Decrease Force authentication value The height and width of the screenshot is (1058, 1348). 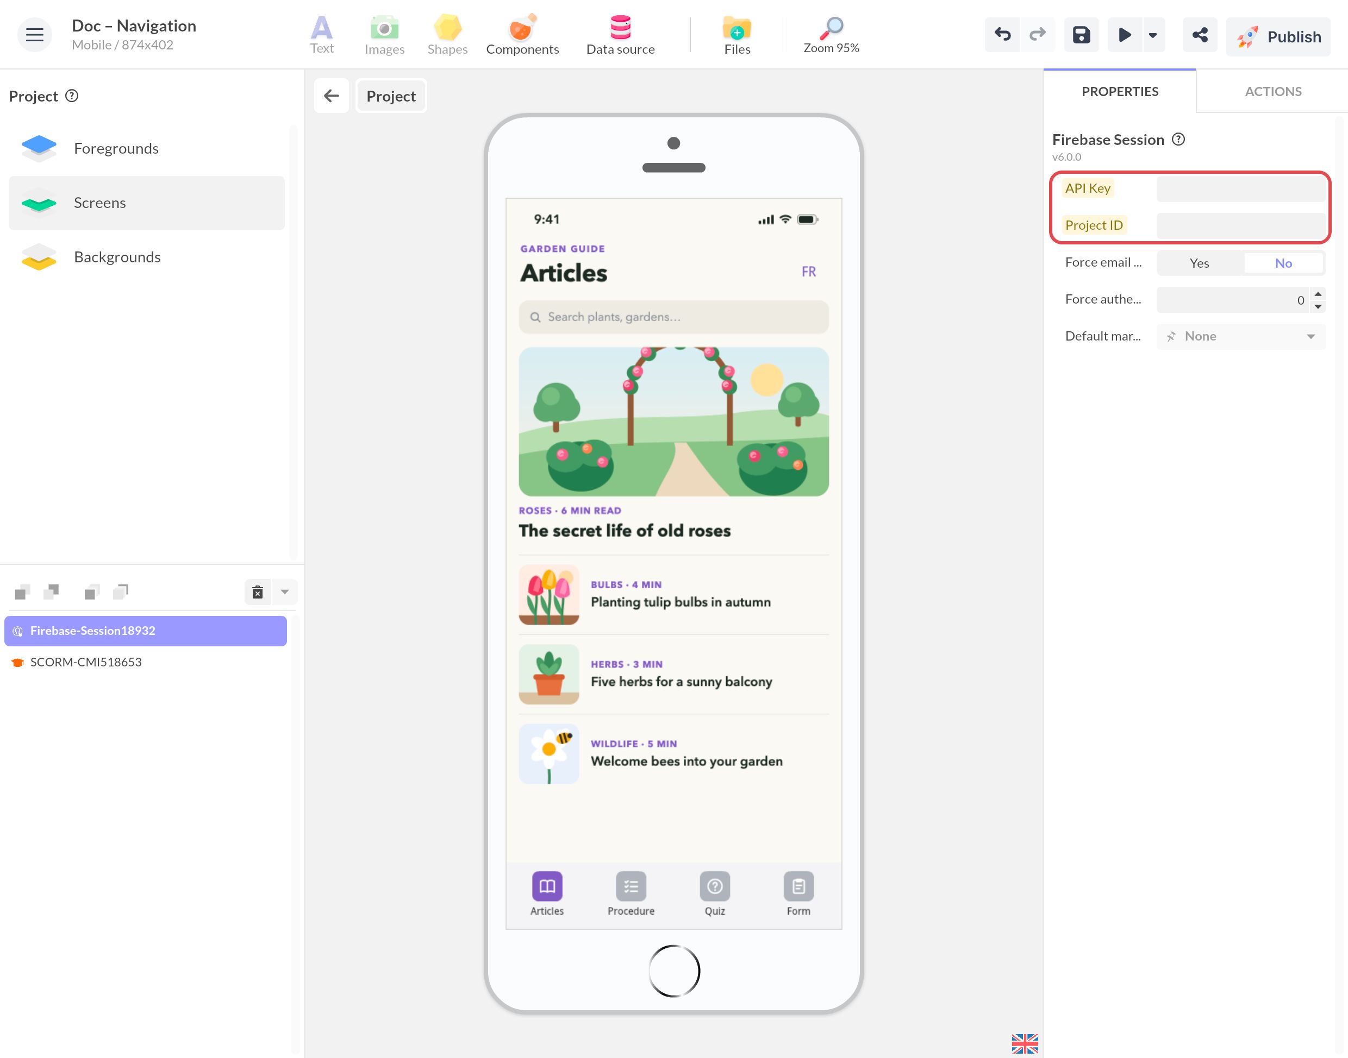tap(1318, 307)
